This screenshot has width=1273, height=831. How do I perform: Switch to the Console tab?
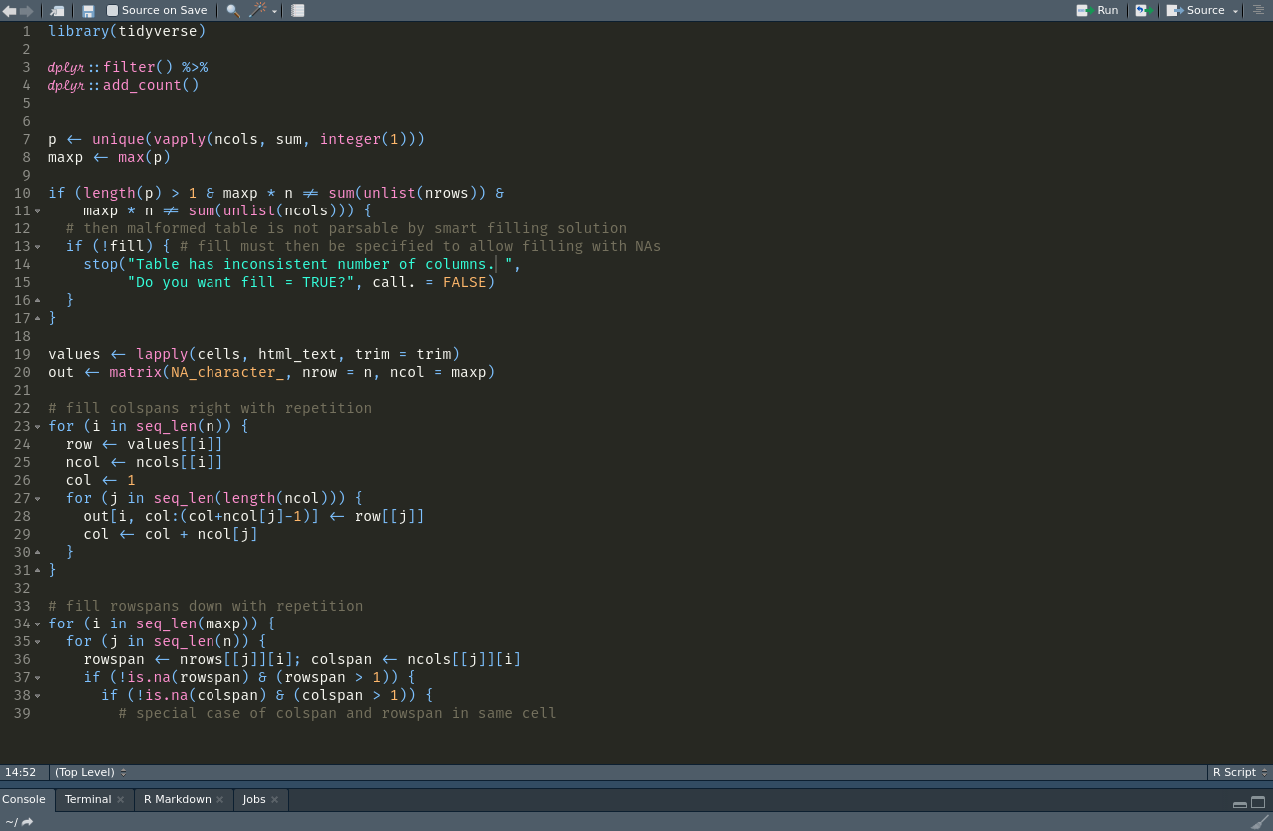(24, 799)
